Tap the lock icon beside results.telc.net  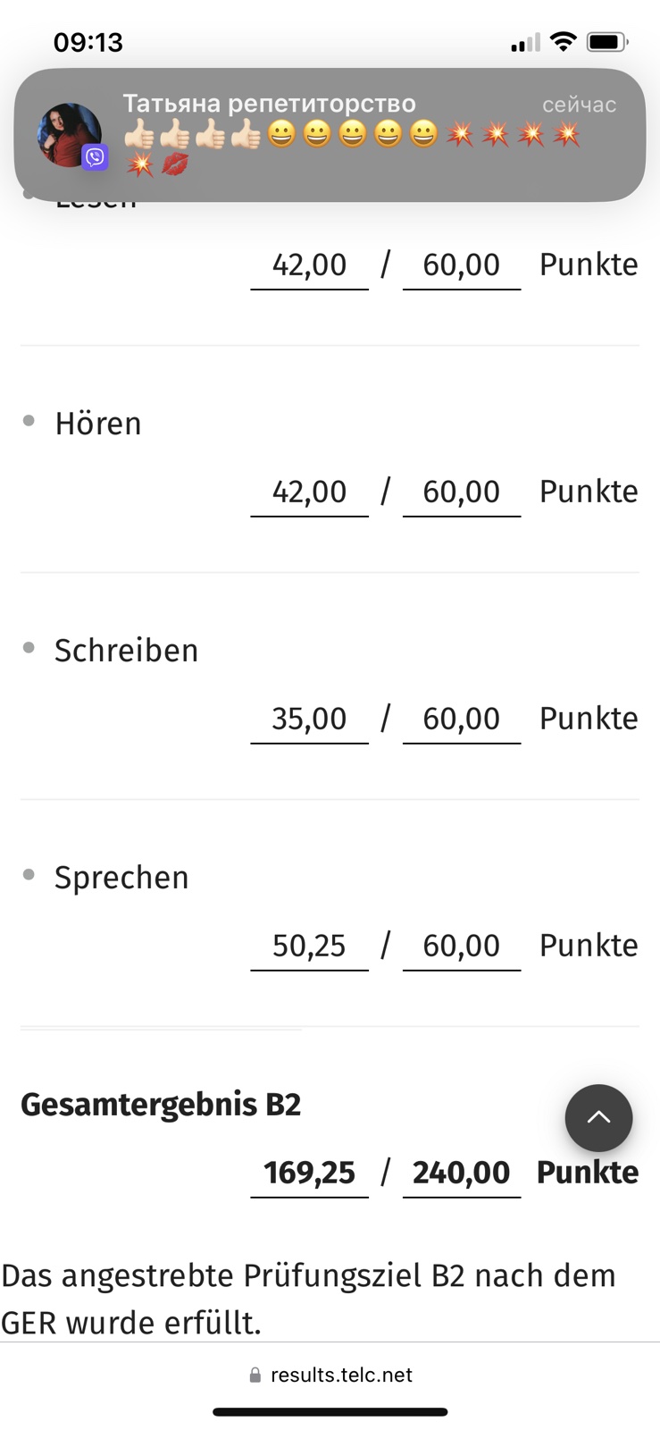pyautogui.click(x=255, y=1375)
